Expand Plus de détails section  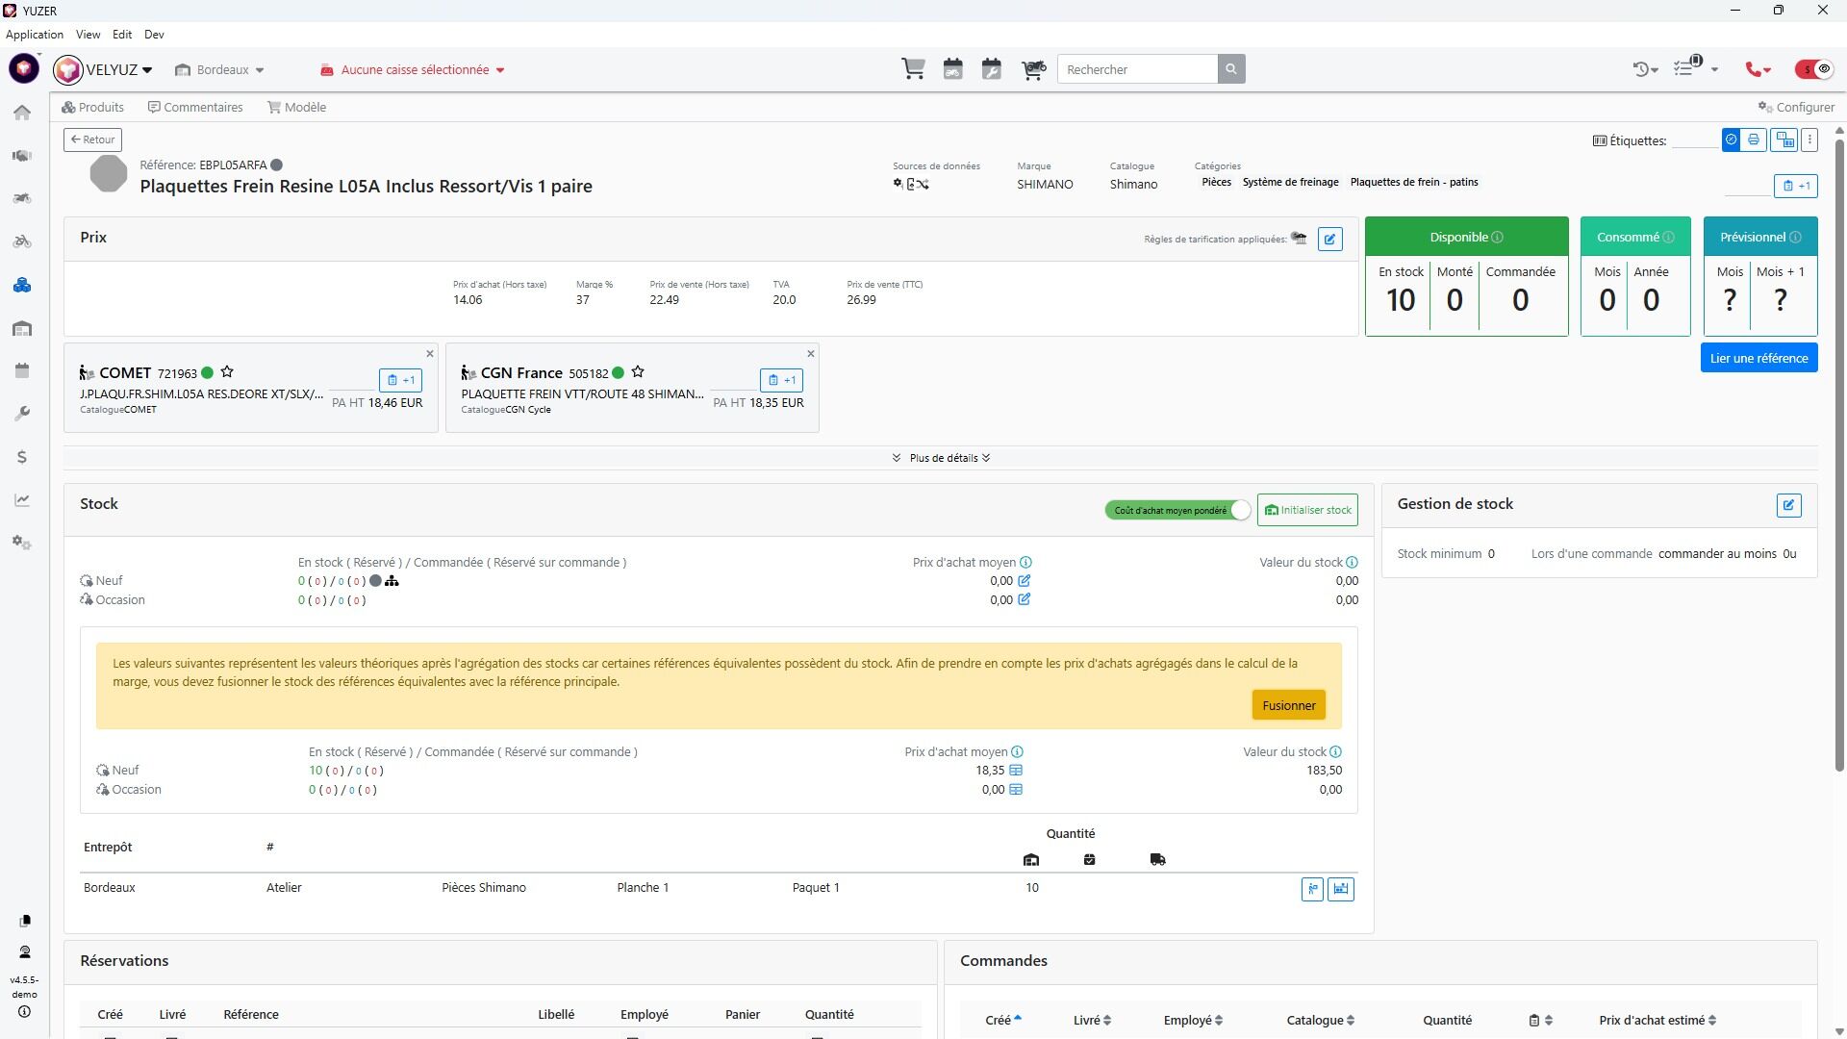tap(941, 458)
